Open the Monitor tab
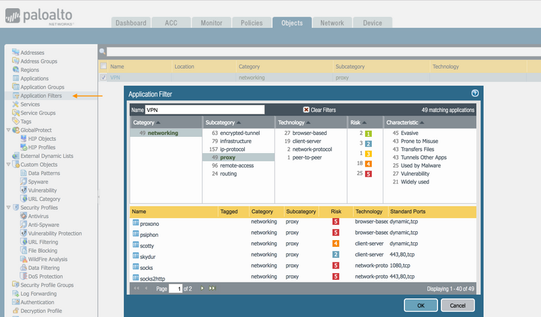Viewport: 541px width, 317px height. coord(211,23)
